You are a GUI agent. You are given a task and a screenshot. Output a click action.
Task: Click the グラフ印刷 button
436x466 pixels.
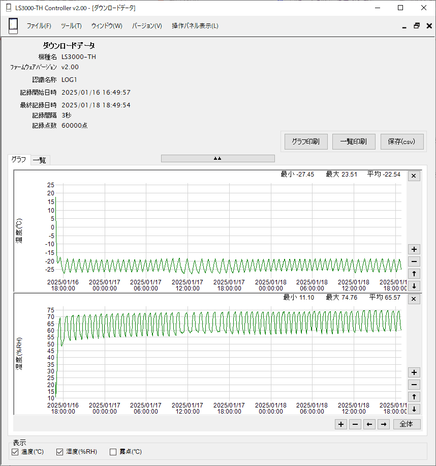[306, 141]
